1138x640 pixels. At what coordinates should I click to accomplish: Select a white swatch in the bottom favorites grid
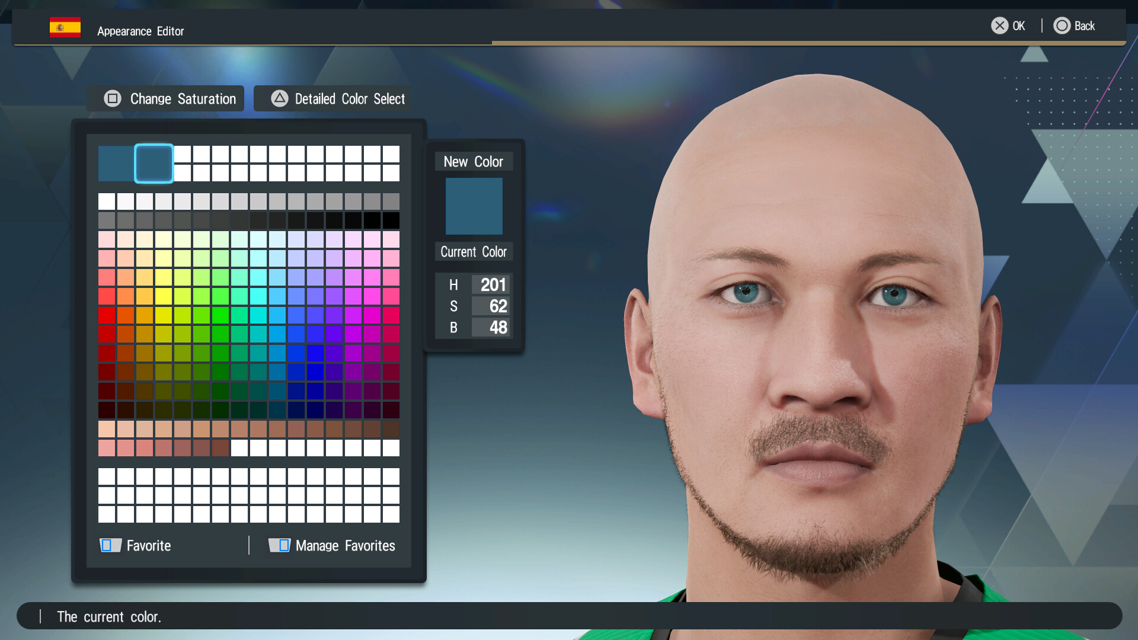(107, 476)
